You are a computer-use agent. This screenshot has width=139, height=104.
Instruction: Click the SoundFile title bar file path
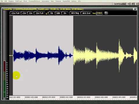pos(48,9)
